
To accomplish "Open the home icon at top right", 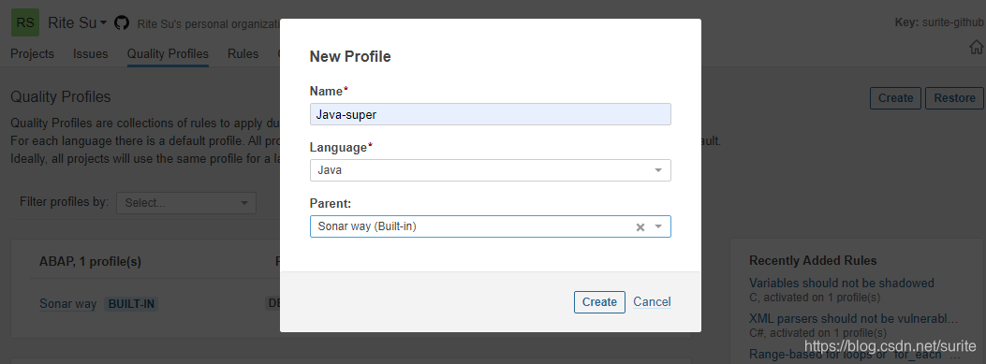I will (x=976, y=47).
